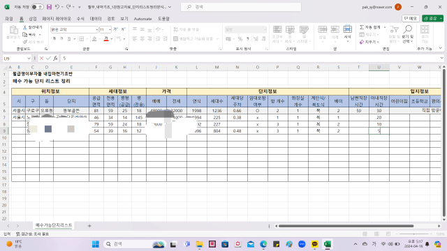
Task: Open the font size dropdown showing 11
Action: pyautogui.click(x=110, y=29)
